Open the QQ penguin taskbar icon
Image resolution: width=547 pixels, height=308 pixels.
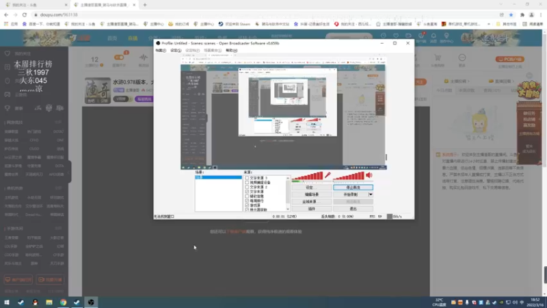click(35, 302)
